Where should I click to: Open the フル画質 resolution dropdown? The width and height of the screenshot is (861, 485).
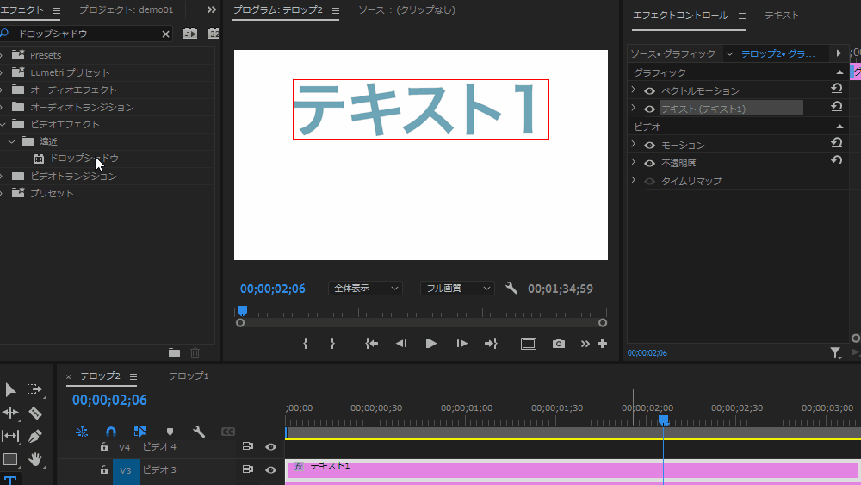tap(457, 289)
